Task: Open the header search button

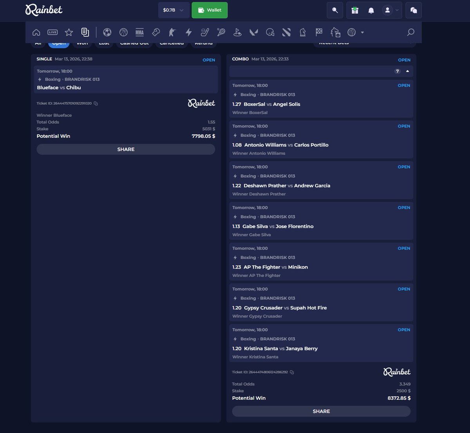Action: (x=335, y=10)
